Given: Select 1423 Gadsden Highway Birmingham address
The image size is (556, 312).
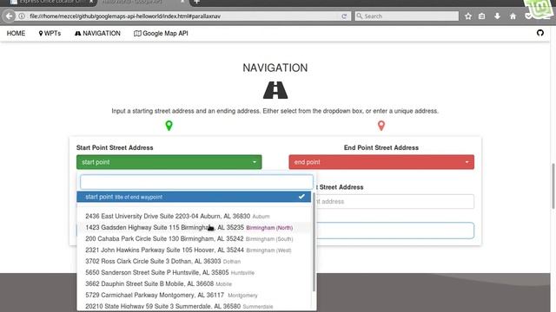Looking at the screenshot, I should point(194,227).
